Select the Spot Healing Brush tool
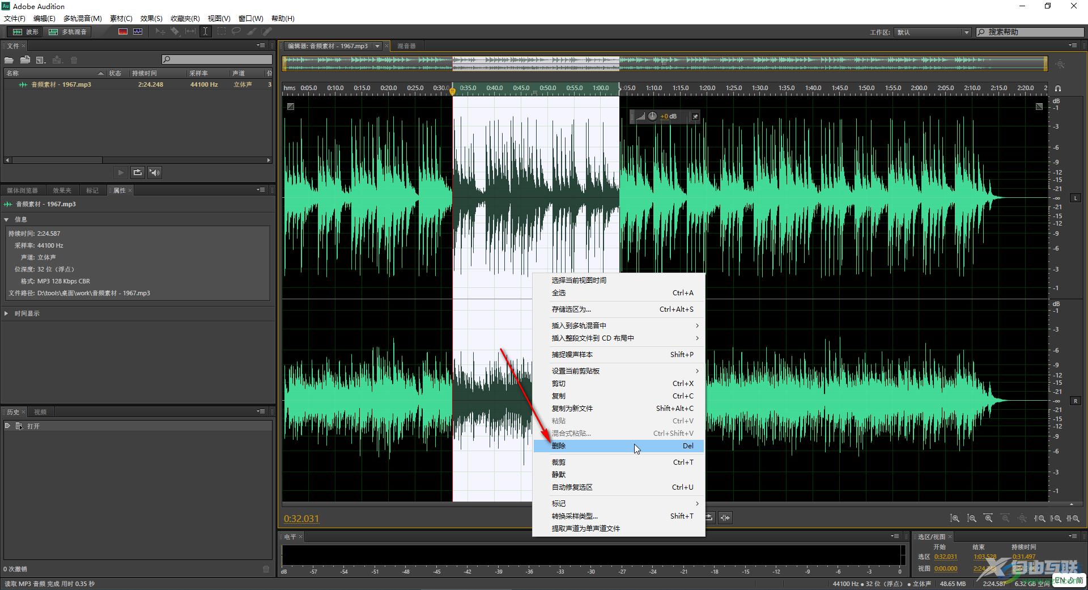Screen dimensions: 1088x590 pos(266,32)
